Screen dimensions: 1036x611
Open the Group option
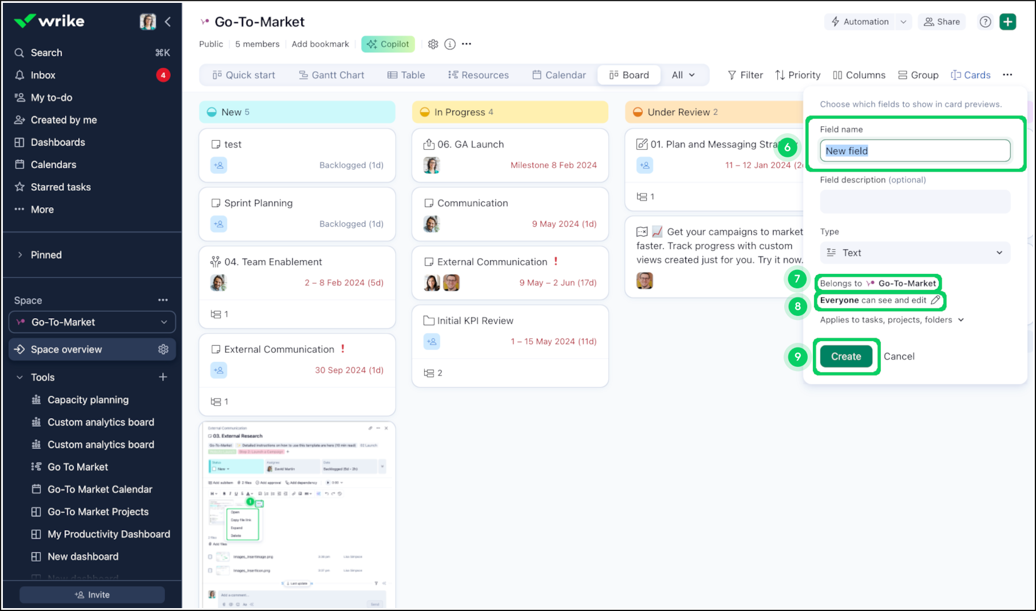pos(918,75)
